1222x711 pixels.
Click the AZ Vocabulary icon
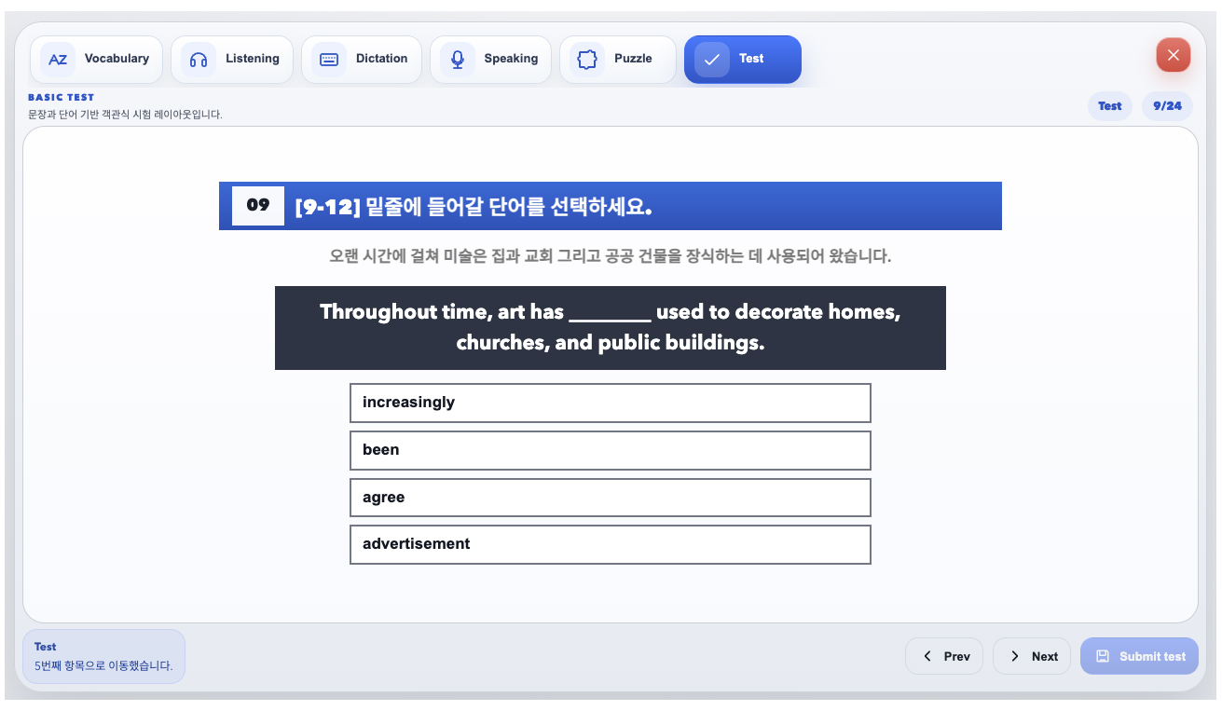tap(58, 60)
